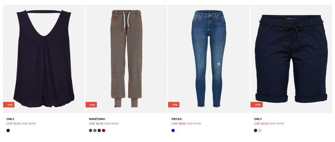Viewport: 335px width, 142px height.
Task: Click the ONLY brand name above CHF 15.90
Action: [10, 119]
